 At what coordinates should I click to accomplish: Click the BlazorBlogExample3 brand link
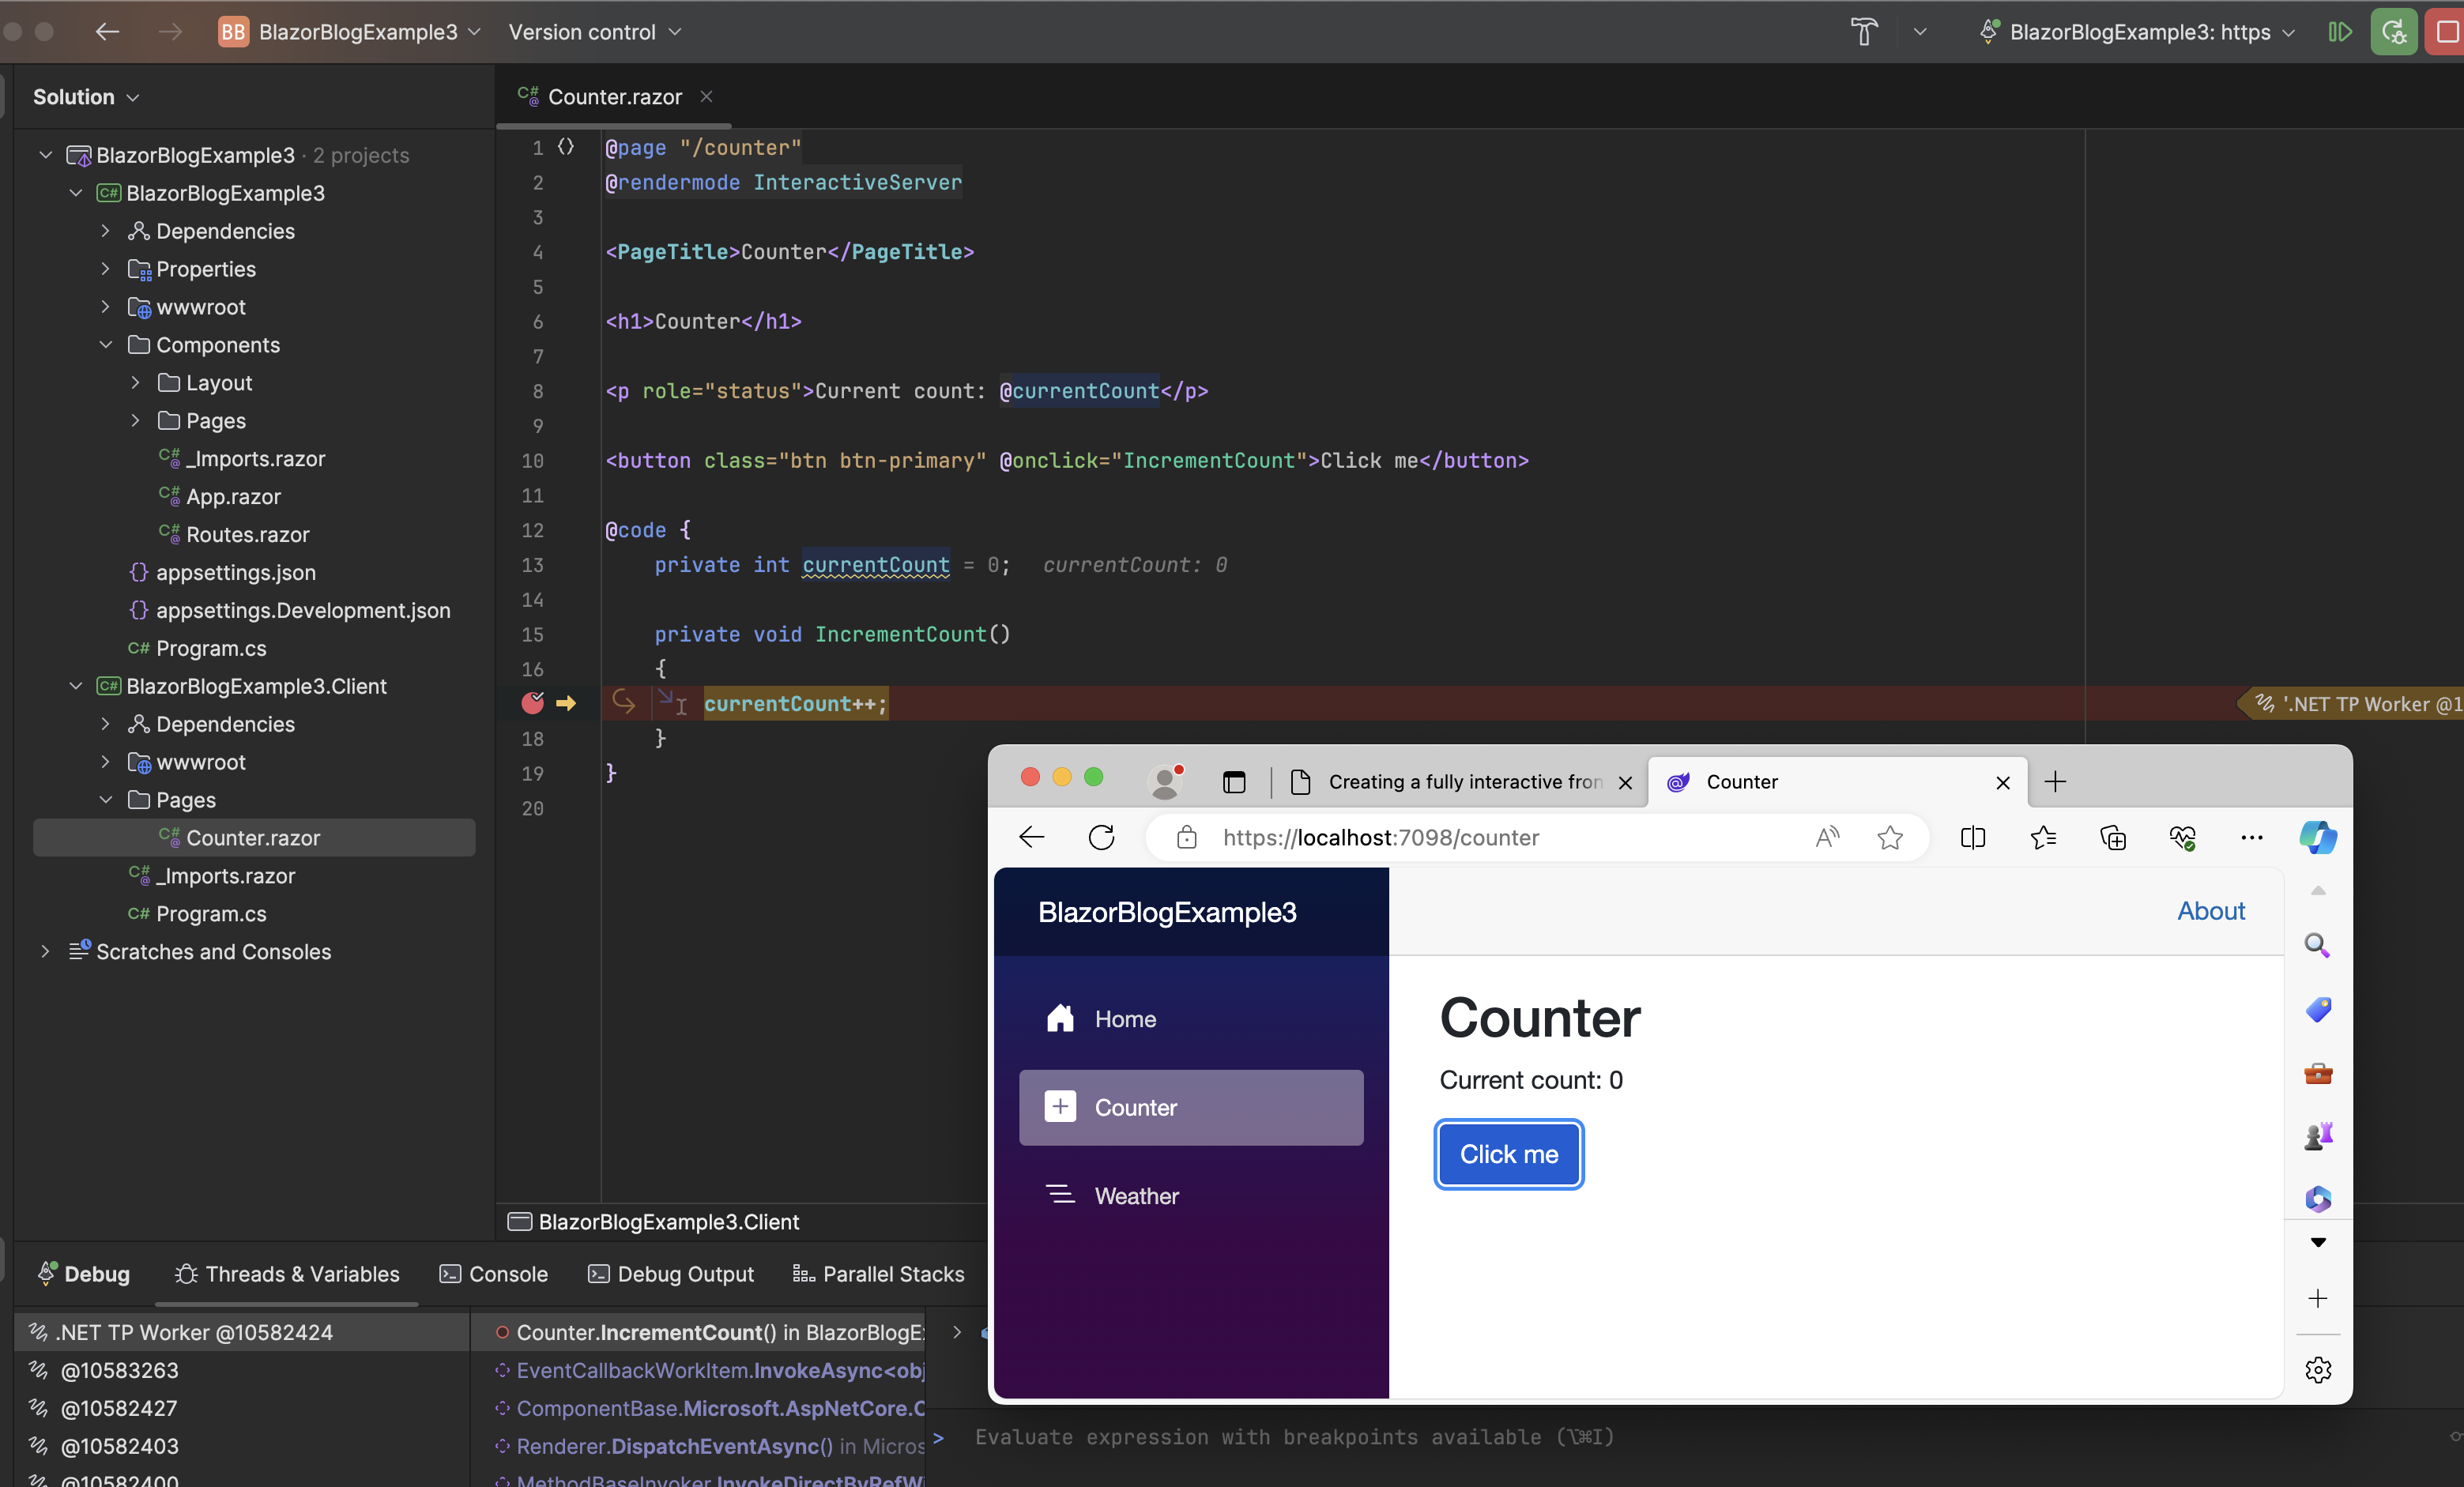[x=1167, y=912]
